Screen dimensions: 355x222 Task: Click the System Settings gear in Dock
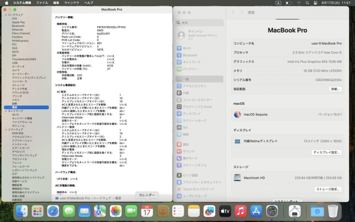(x=272, y=211)
